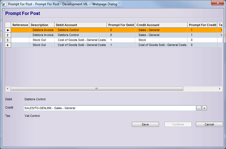Click the Internet Explorer page icon in title bar
Screen dimensions: 226x149
click(4, 4)
